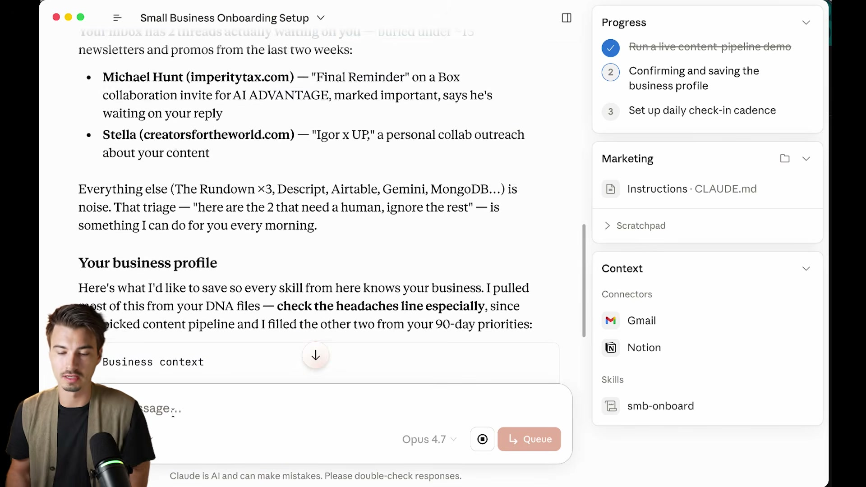Click the 'Context' panel title
866x487 pixels.
coord(622,269)
